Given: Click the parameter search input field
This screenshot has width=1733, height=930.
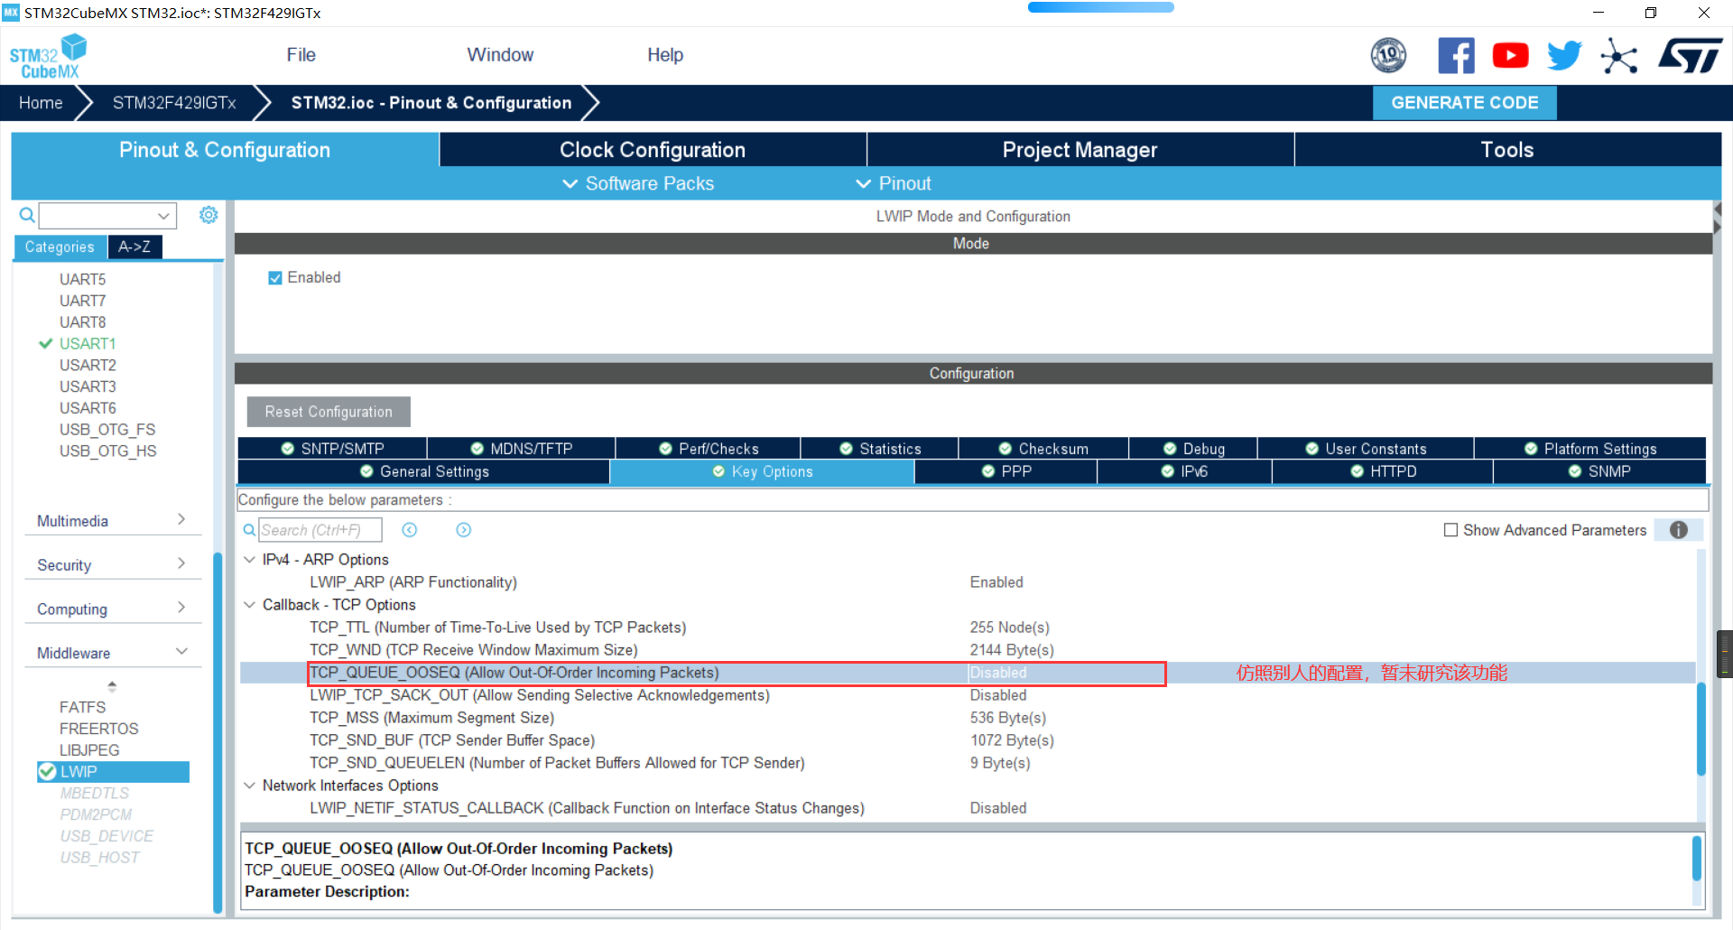Looking at the screenshot, I should (x=320, y=530).
